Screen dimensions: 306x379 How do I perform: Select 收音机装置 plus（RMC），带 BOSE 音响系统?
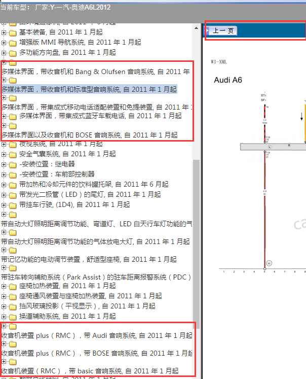click(97, 353)
